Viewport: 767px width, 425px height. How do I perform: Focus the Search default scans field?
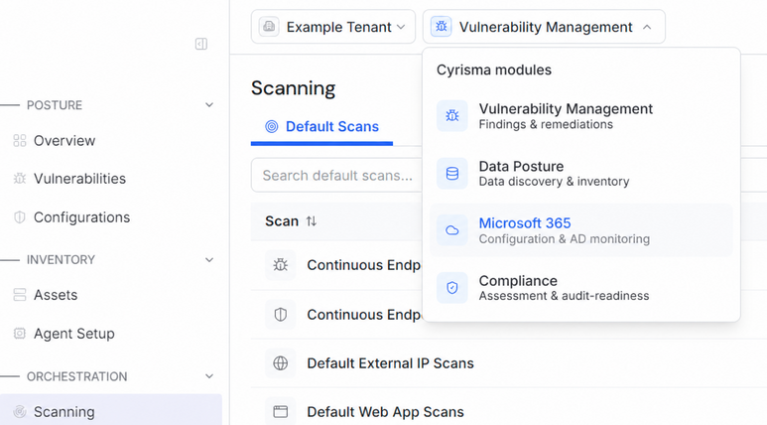click(337, 176)
